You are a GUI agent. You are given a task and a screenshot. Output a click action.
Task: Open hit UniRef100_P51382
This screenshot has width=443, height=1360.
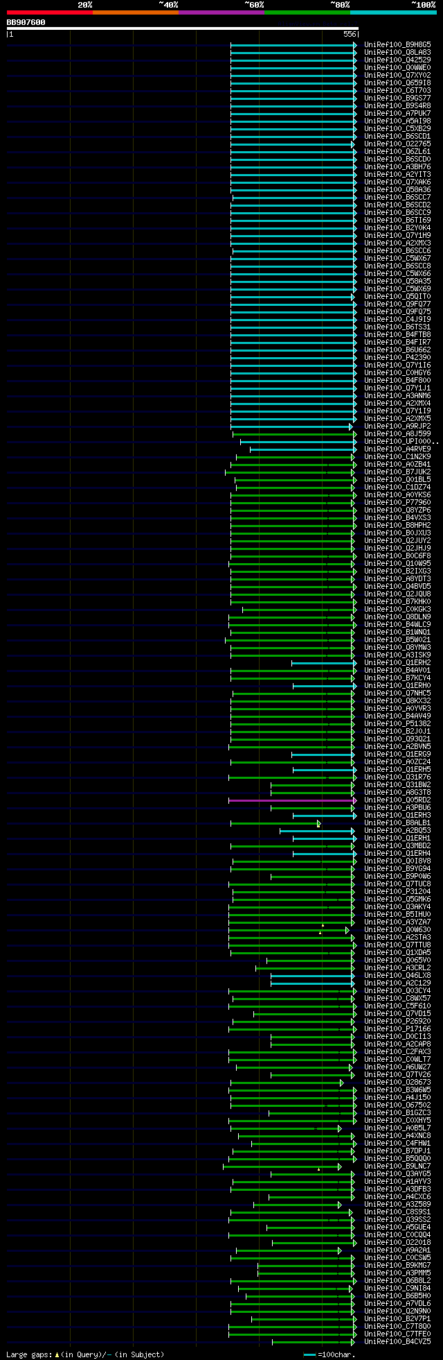[x=397, y=723]
